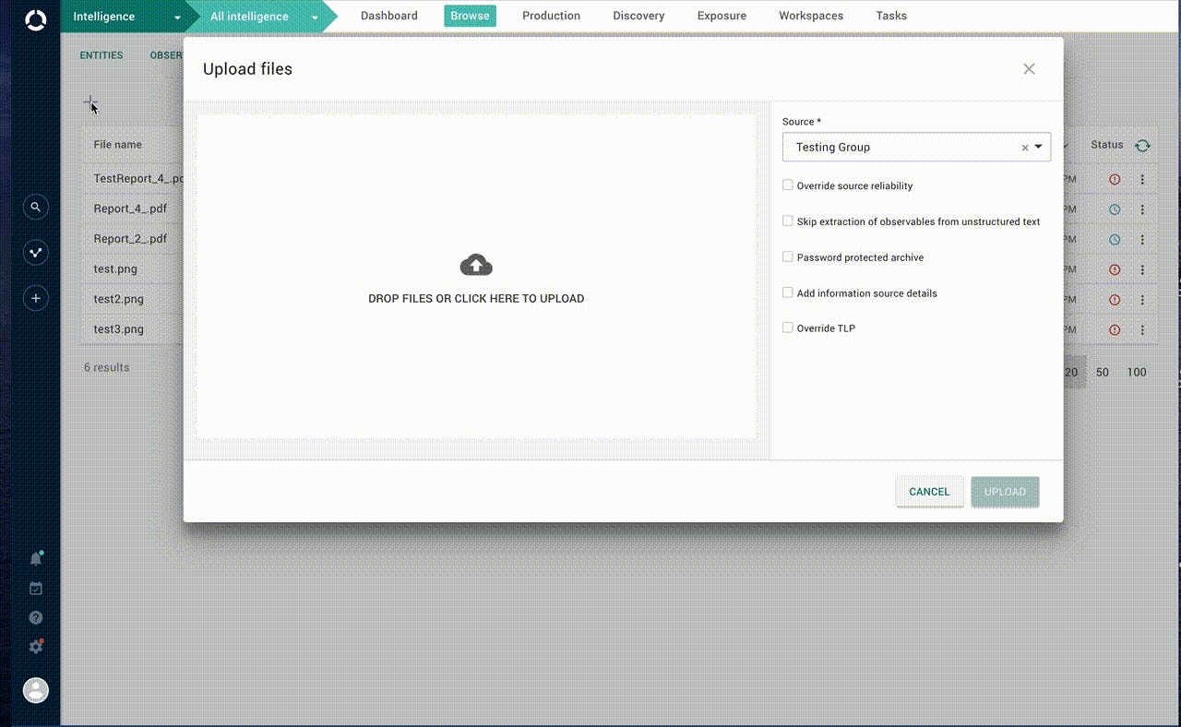Click the CANCEL button
1181x727 pixels.
(x=929, y=492)
